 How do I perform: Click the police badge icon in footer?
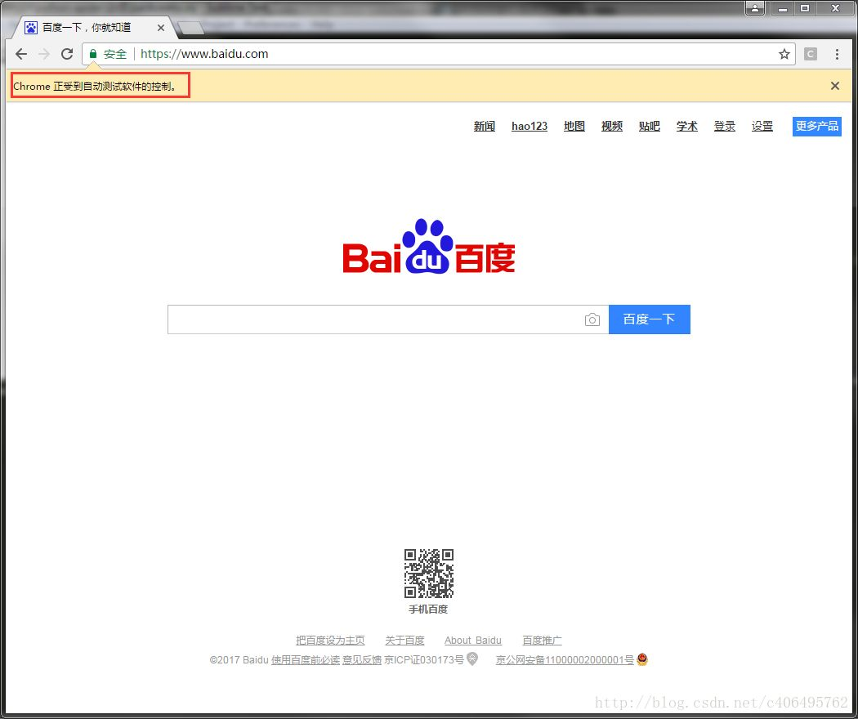click(x=641, y=659)
